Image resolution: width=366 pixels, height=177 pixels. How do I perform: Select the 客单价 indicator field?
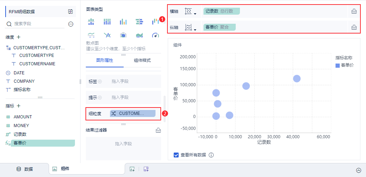coord(40,143)
